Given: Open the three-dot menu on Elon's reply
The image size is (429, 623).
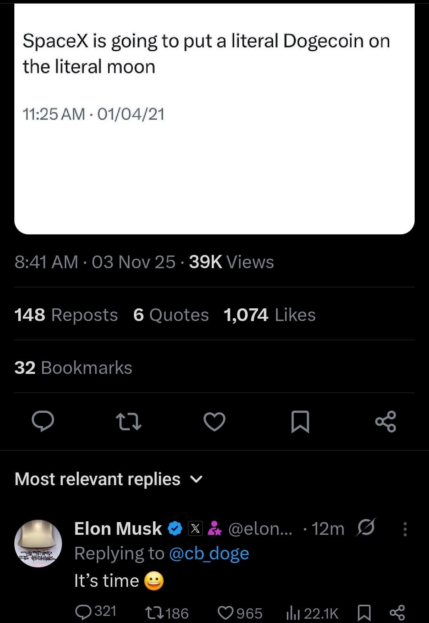Looking at the screenshot, I should (x=405, y=529).
